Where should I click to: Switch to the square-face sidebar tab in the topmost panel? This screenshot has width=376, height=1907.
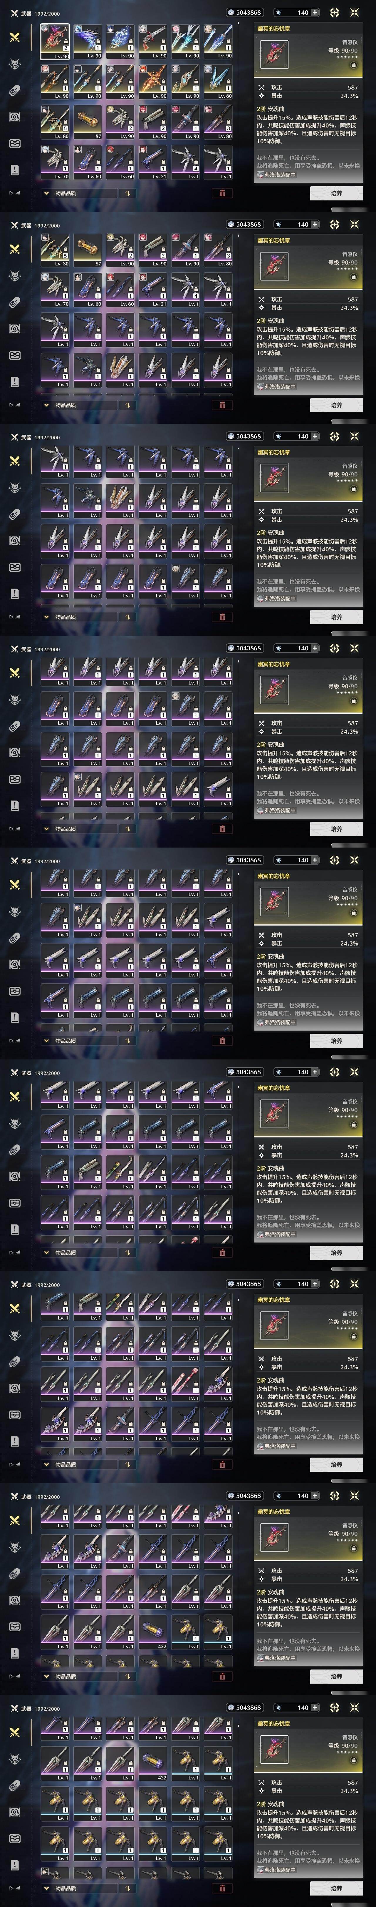coord(14,143)
